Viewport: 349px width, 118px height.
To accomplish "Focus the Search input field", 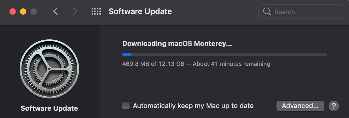I will (300, 12).
